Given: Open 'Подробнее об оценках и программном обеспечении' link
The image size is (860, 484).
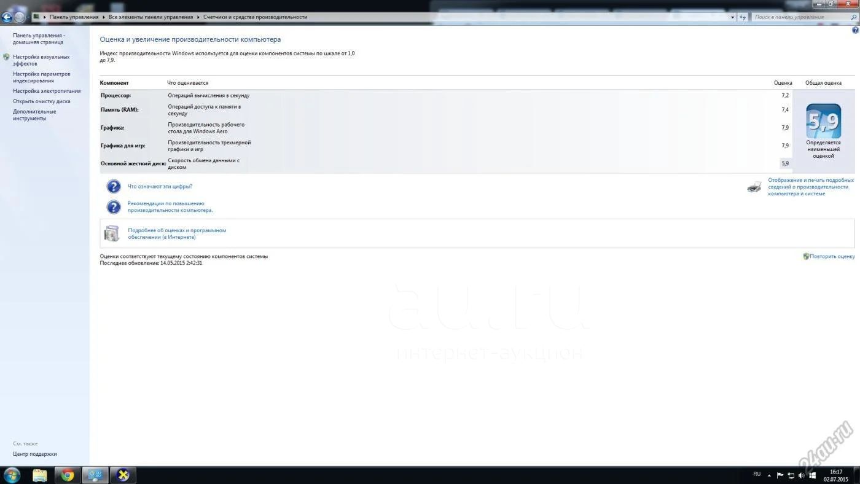Looking at the screenshot, I should coord(177,234).
